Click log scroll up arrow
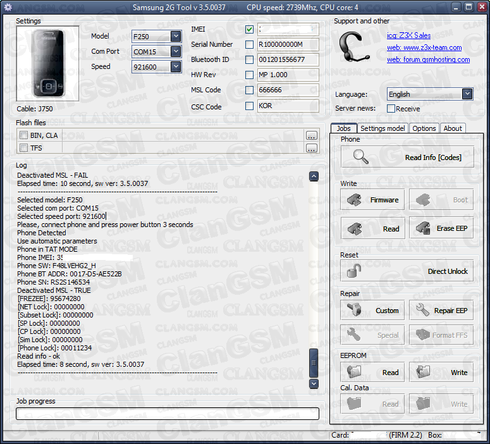 314,176
